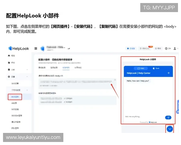Click the floating feedback tab on the page edge
The height and width of the screenshot is (145, 181).
click(x=178, y=107)
